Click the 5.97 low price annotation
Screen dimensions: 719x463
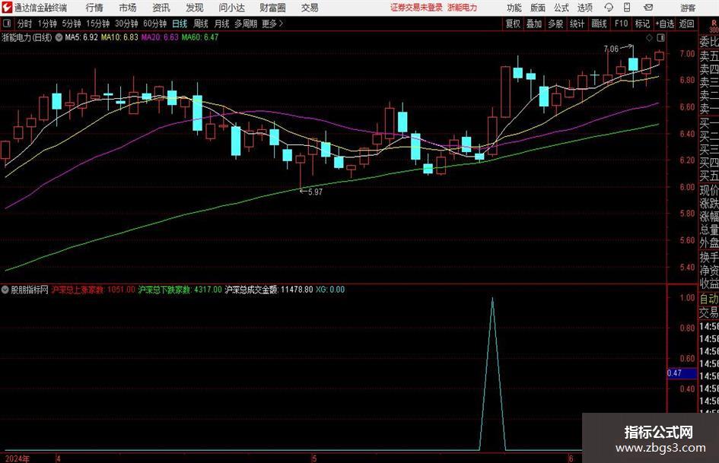coord(315,192)
